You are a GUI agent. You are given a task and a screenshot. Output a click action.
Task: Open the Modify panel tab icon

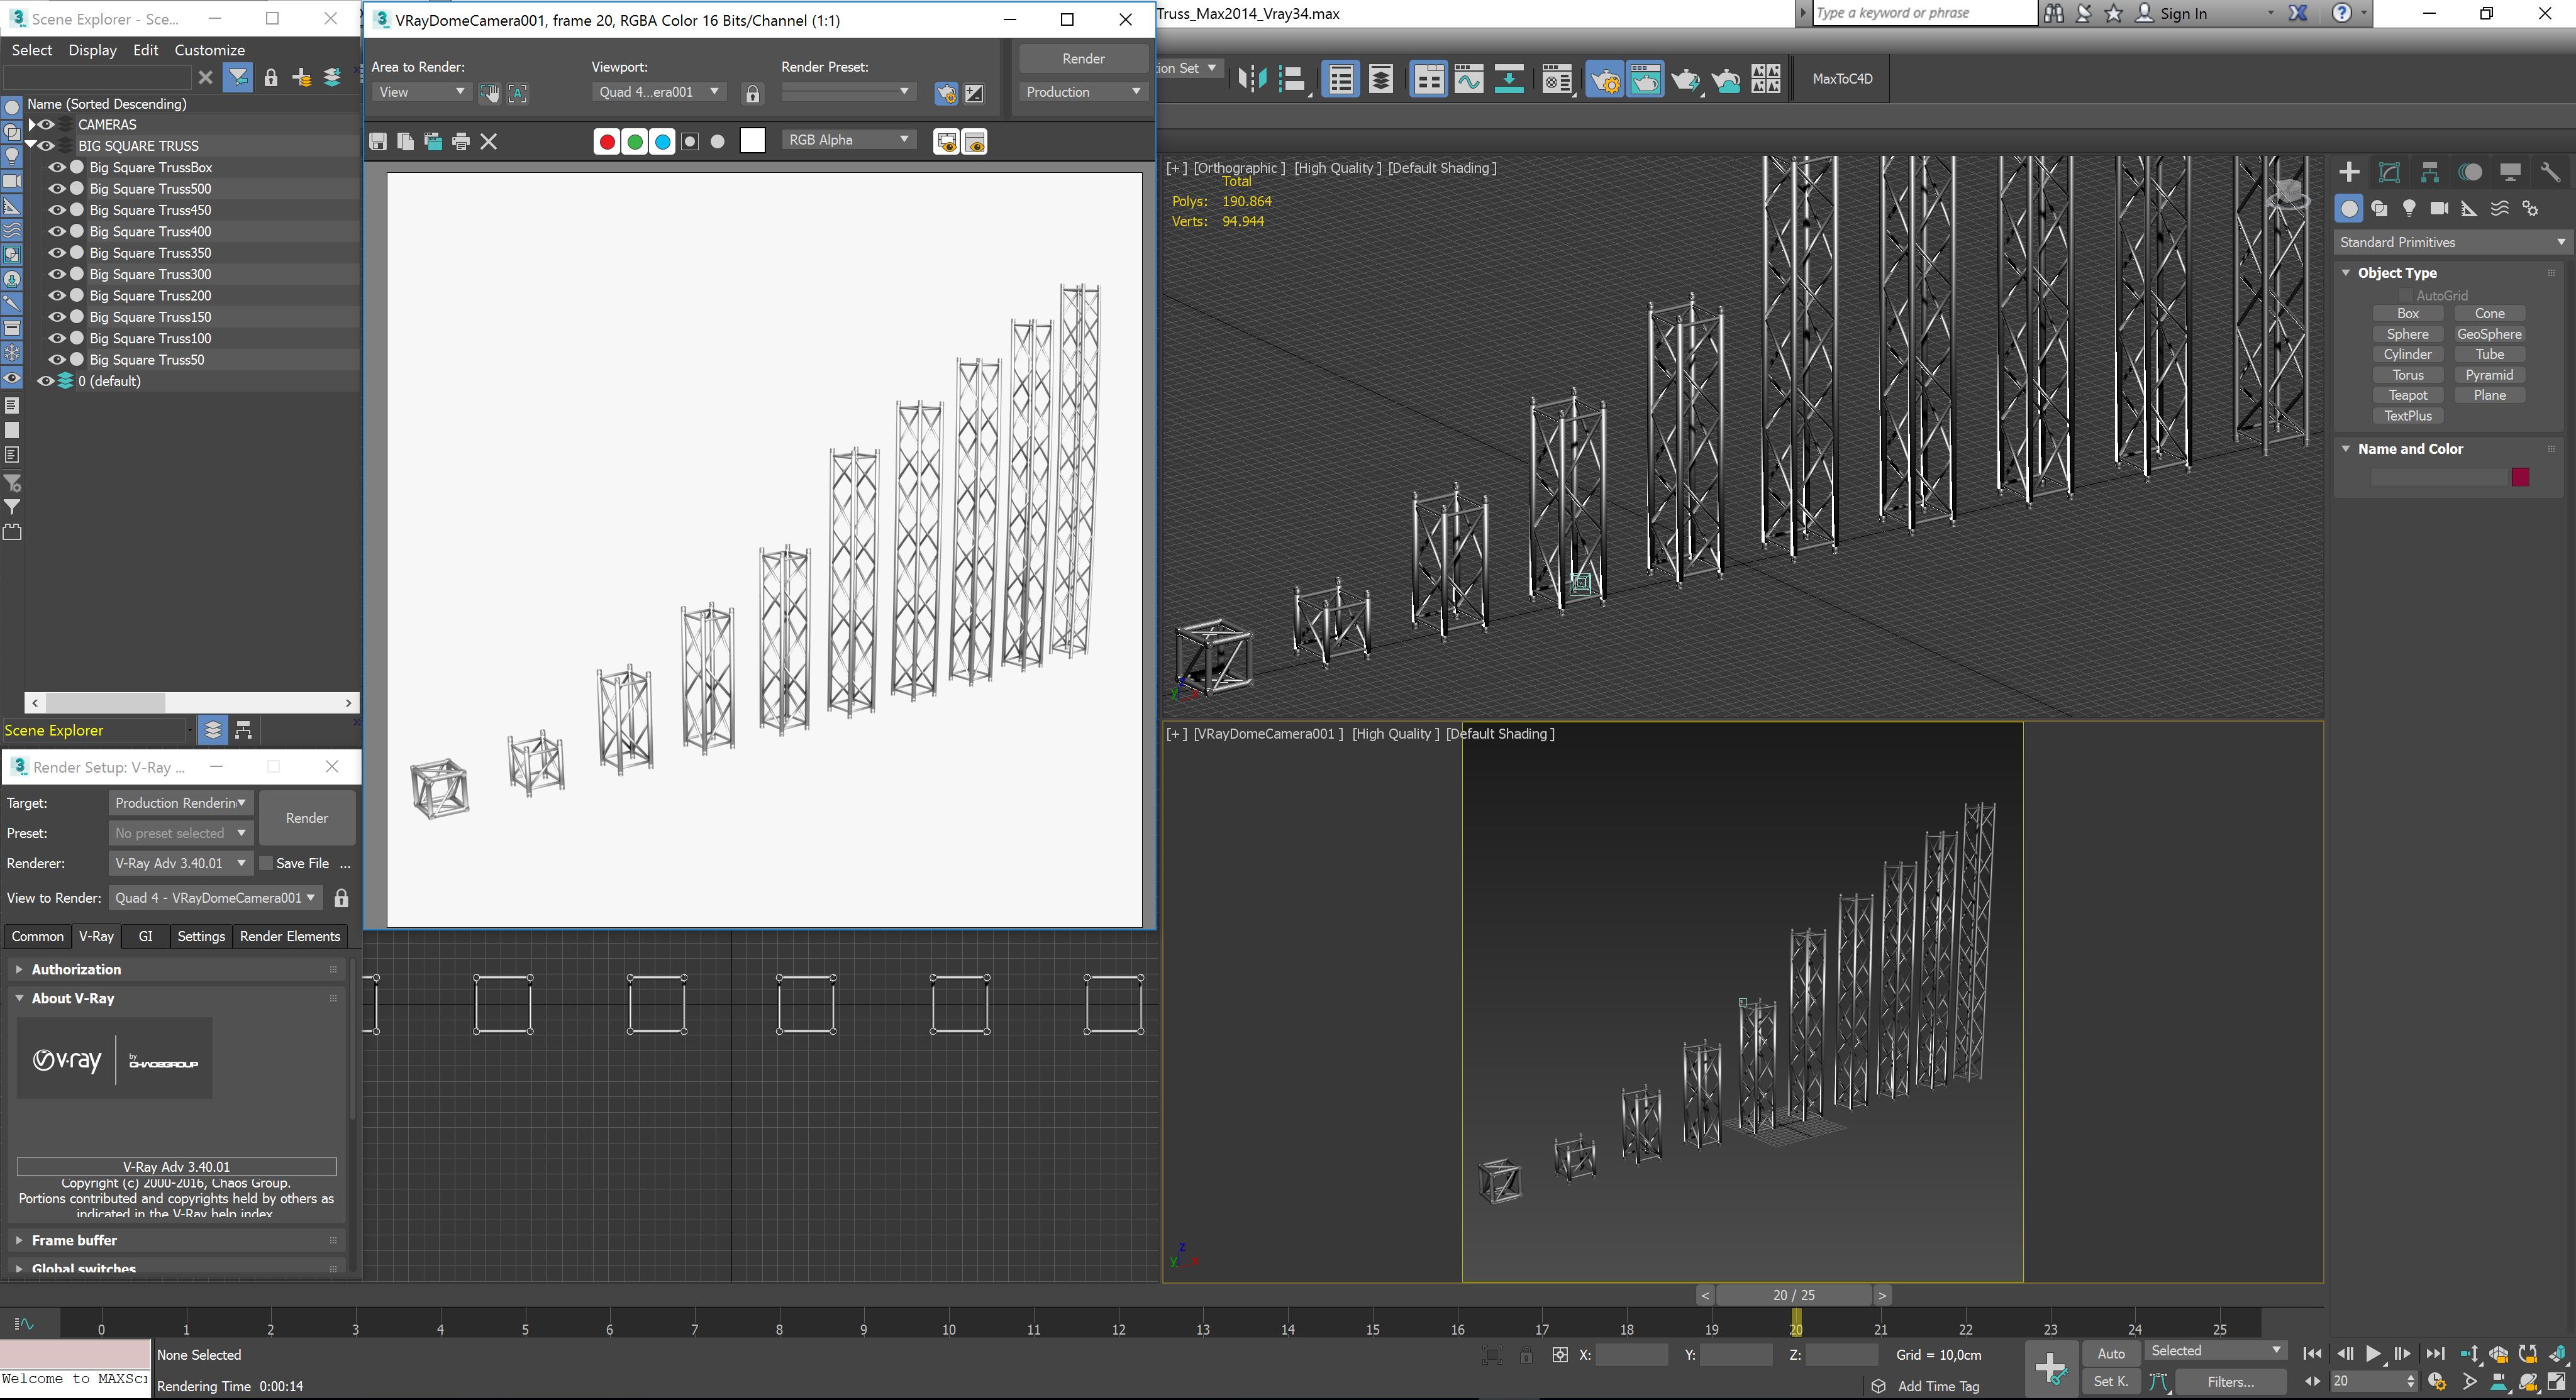[x=2389, y=172]
